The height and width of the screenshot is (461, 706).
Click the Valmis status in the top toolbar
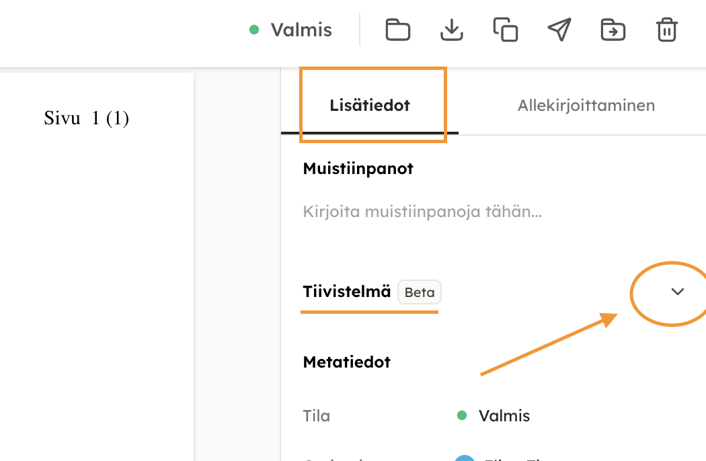click(301, 30)
